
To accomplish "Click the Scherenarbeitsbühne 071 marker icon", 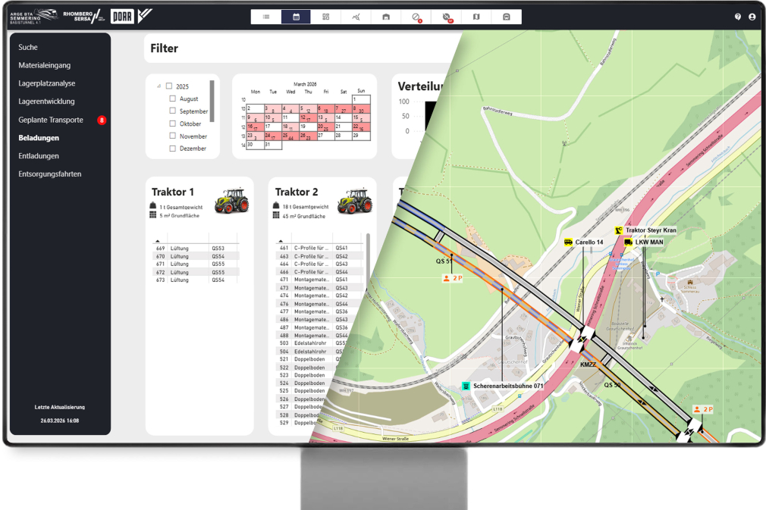I will [x=466, y=386].
